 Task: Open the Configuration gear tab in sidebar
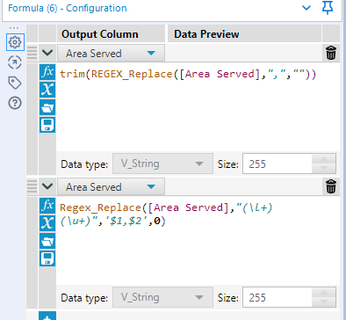tap(15, 42)
